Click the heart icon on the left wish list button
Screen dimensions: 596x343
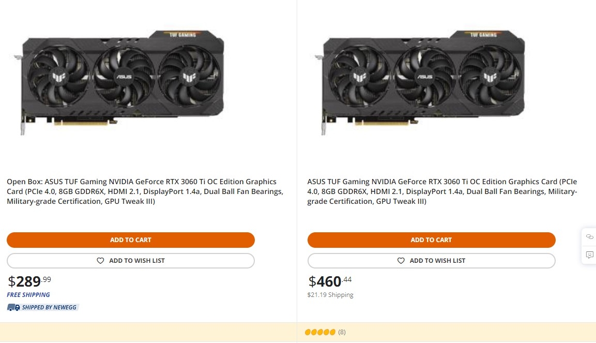[x=100, y=260]
